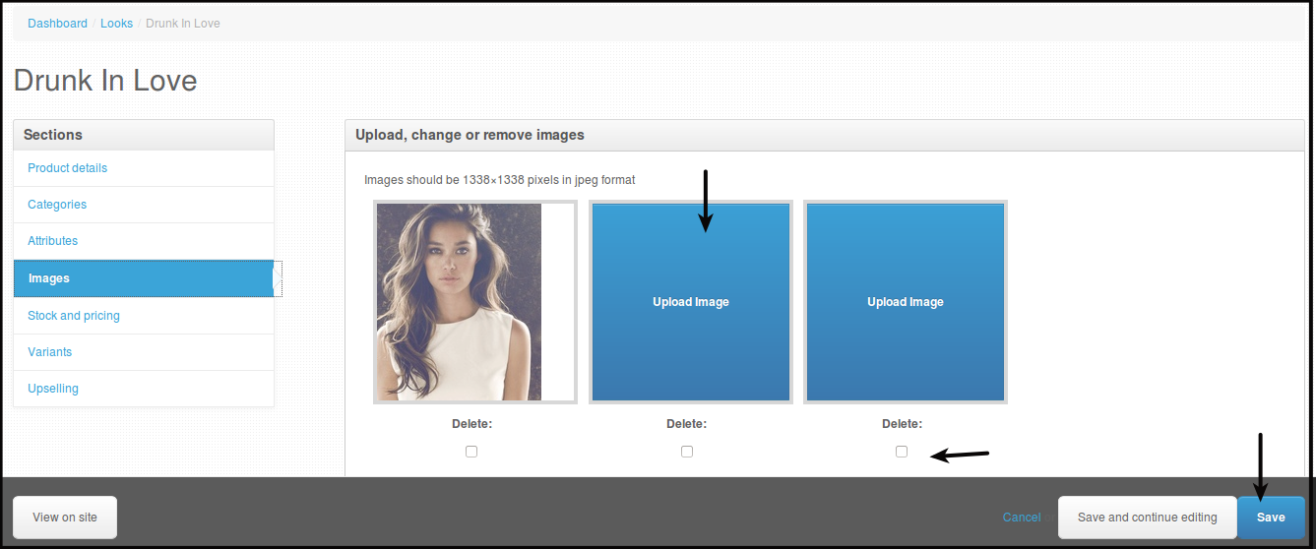Click the image size requirement note

coord(500,180)
